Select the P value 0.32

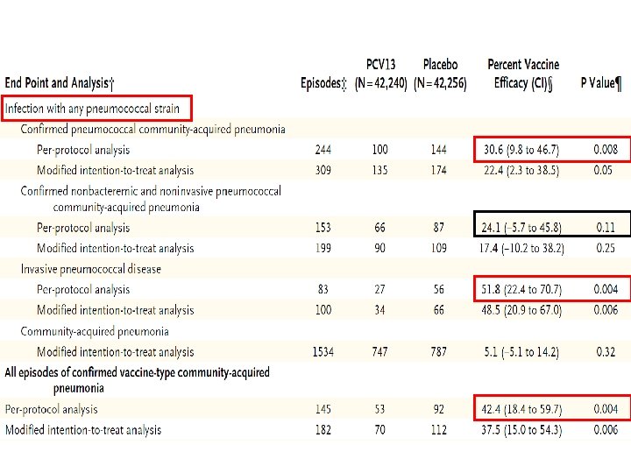(x=606, y=352)
